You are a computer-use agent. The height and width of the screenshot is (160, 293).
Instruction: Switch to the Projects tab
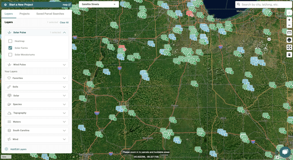pos(24,14)
